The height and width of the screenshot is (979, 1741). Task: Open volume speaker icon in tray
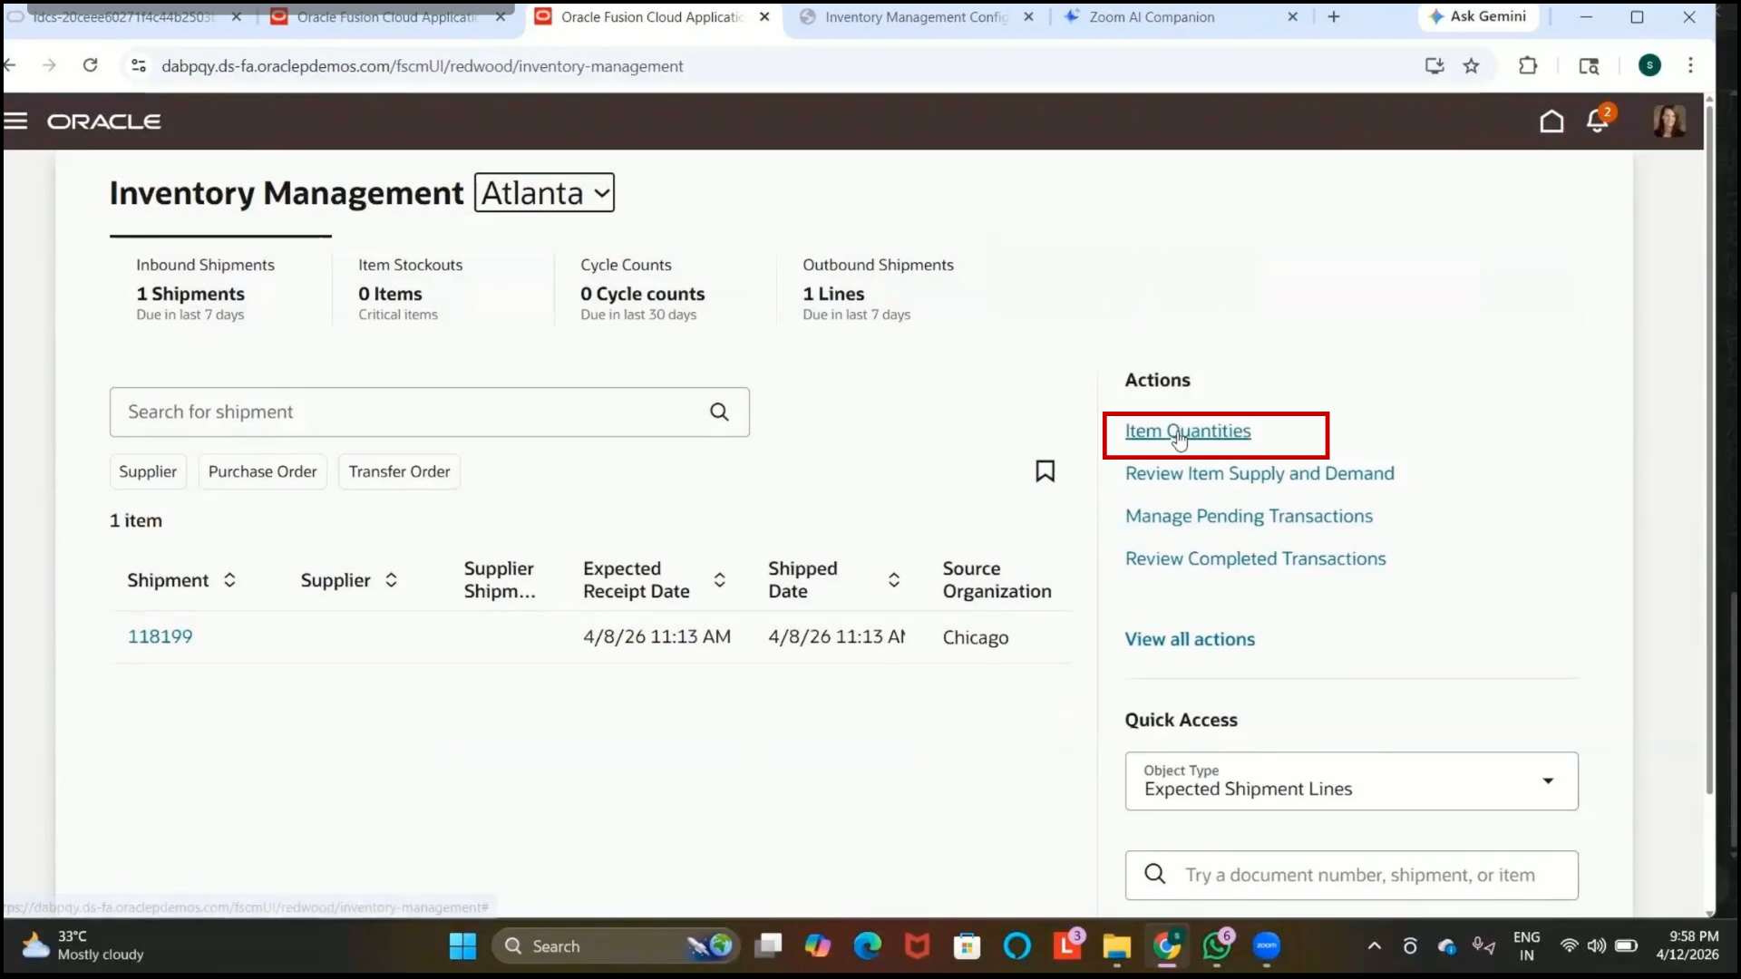(x=1596, y=946)
